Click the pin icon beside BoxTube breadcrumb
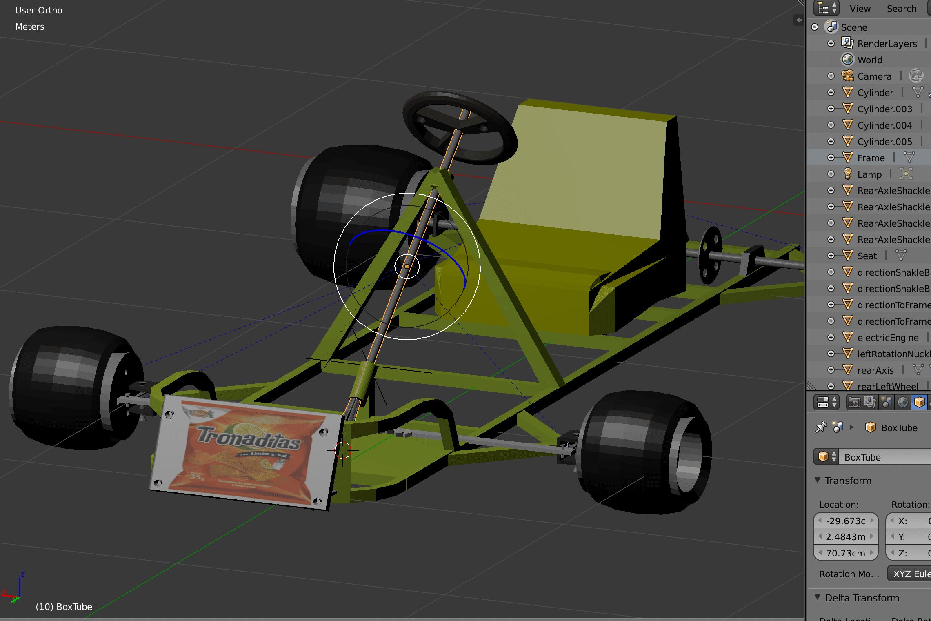 click(x=820, y=427)
